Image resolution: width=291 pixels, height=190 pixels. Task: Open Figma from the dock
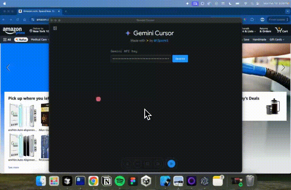(133, 181)
